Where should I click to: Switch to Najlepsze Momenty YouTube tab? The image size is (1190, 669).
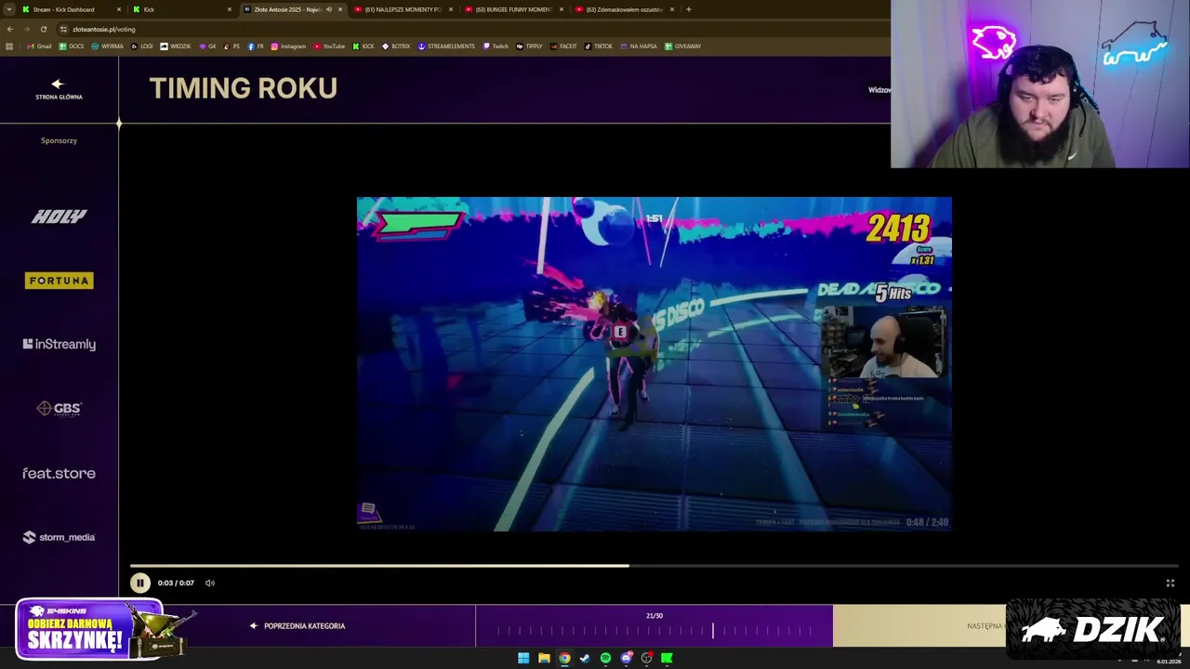(x=403, y=9)
